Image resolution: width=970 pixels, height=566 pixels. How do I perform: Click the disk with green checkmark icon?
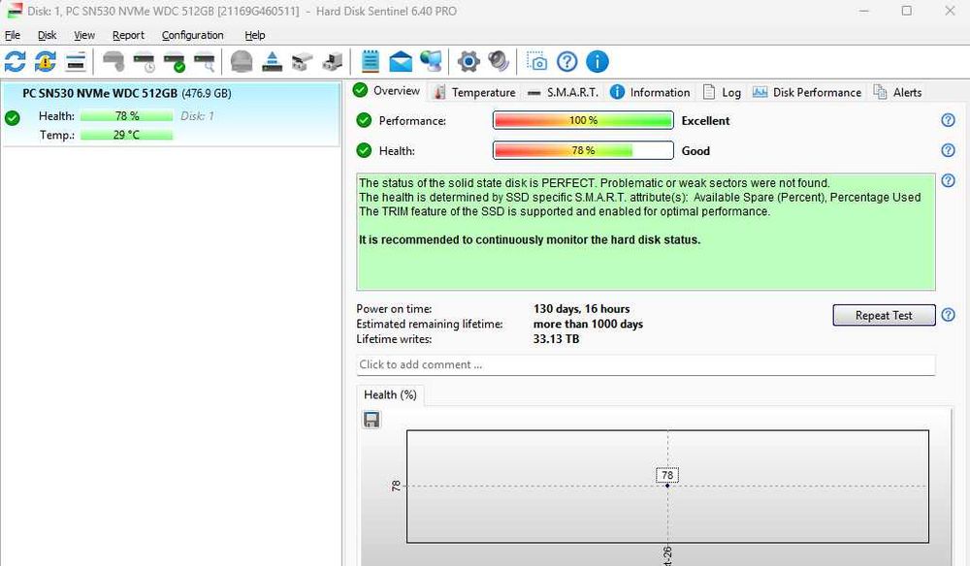click(x=175, y=62)
